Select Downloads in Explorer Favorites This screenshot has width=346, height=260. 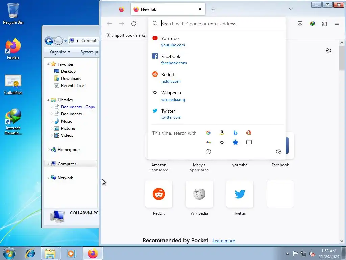(71, 79)
